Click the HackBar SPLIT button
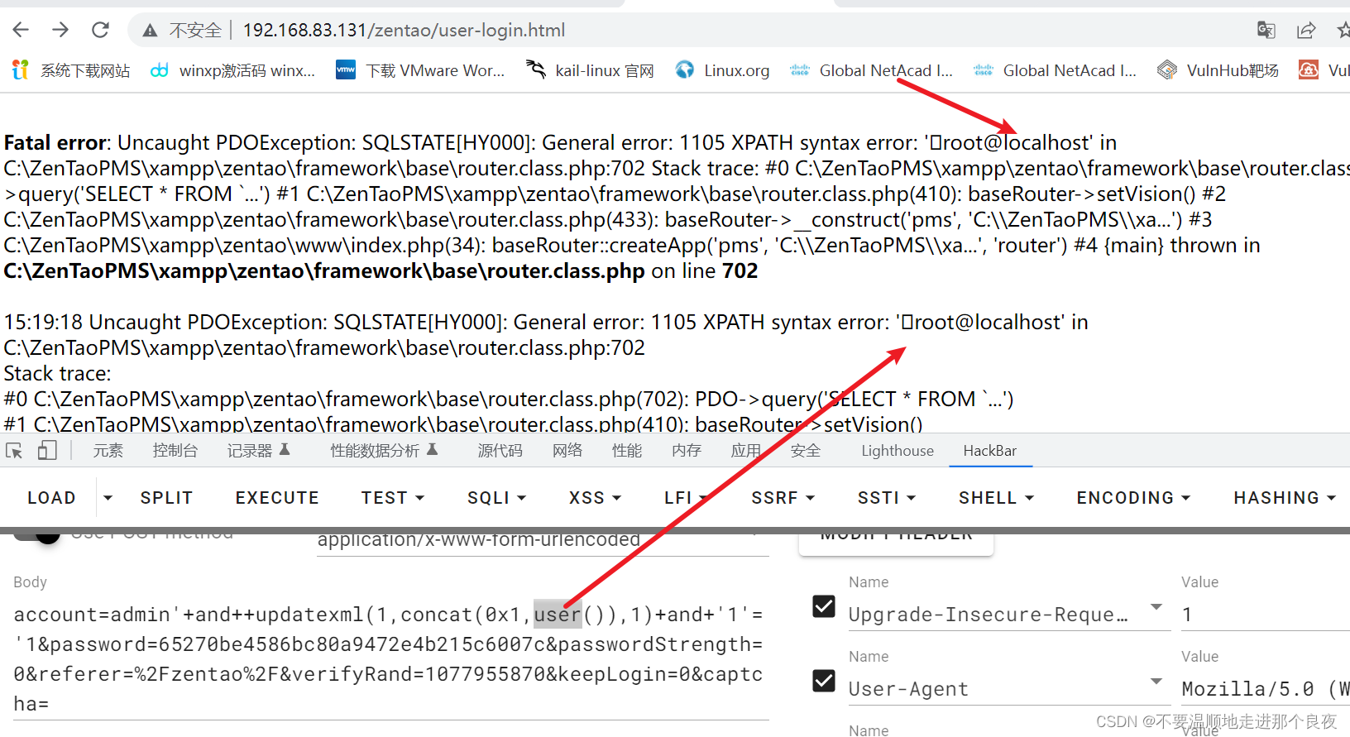Image resolution: width=1350 pixels, height=737 pixels. (166, 498)
